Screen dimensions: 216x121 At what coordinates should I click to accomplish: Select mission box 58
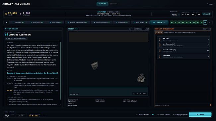pyautogui.click(x=198, y=22)
